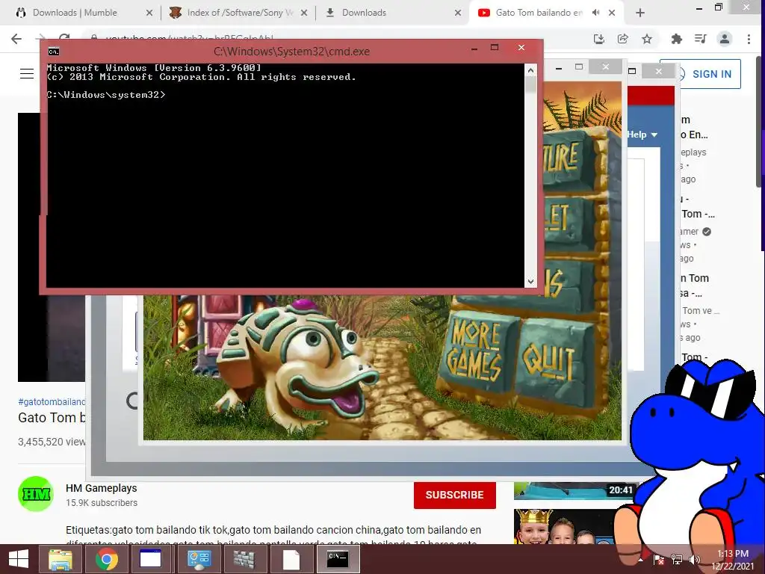Open the 20:41 recommended video thumbnail
765x574 pixels.
tap(574, 490)
